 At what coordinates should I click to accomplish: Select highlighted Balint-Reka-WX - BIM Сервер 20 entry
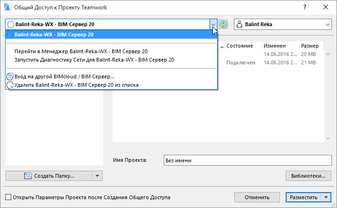(x=112, y=35)
